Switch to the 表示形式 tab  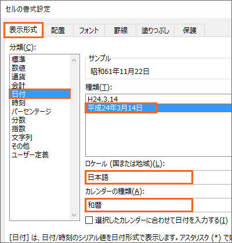(x=23, y=30)
